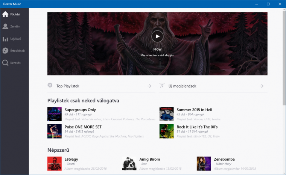Open the Létvágy album title

(x=71, y=159)
